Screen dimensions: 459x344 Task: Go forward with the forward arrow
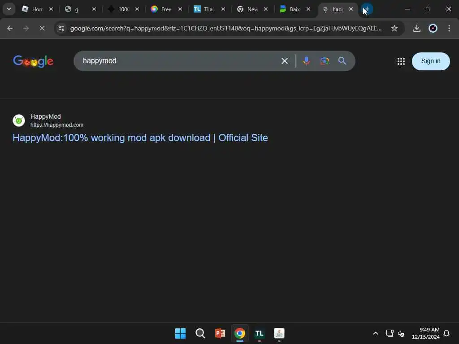(26, 28)
